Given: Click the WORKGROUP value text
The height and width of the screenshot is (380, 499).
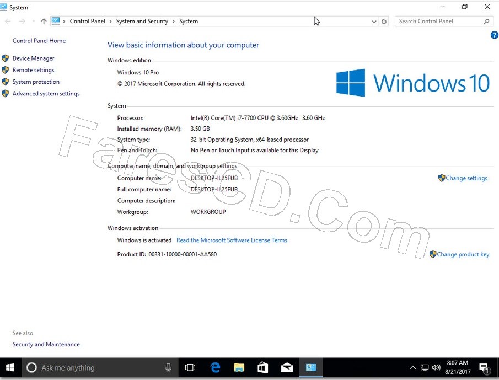Looking at the screenshot, I should pos(208,212).
